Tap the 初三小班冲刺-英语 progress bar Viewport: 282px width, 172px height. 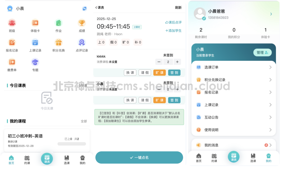72,144
